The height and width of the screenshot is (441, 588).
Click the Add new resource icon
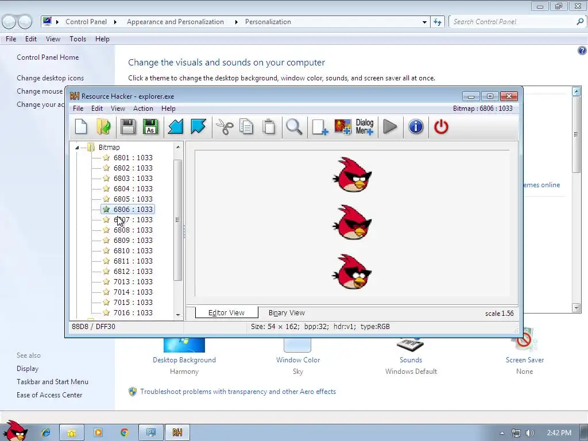319,127
